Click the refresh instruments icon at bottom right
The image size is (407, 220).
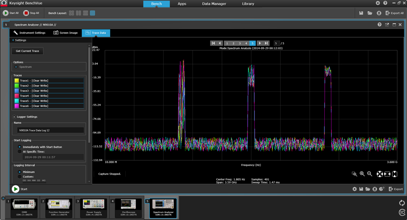pyautogui.click(x=402, y=203)
